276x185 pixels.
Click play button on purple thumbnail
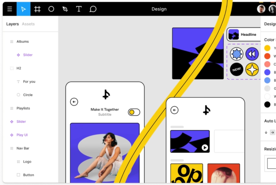coord(205,147)
